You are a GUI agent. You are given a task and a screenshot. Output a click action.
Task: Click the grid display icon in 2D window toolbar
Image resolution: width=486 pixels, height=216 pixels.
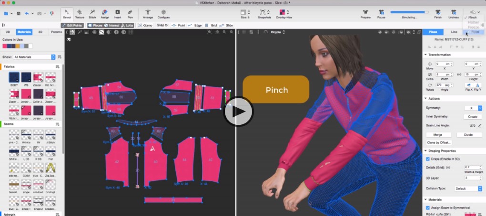click(x=131, y=32)
